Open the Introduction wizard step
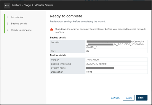Viewport: 152px width, 105px height. pyautogui.click(x=18, y=17)
